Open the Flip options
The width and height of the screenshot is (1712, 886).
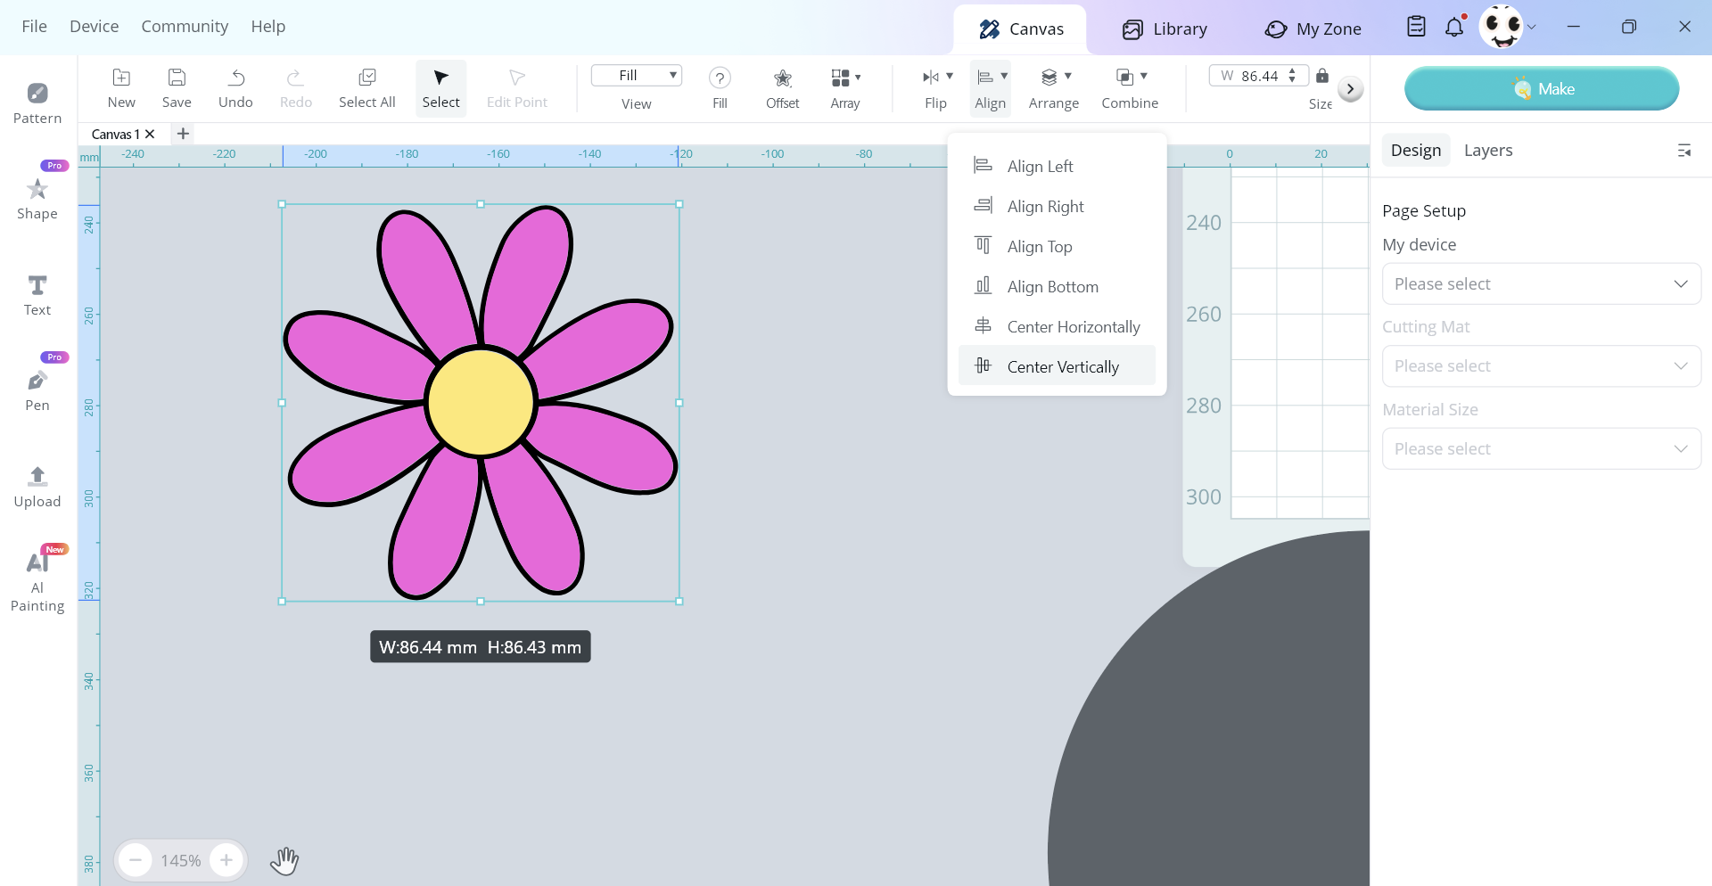pos(936,88)
